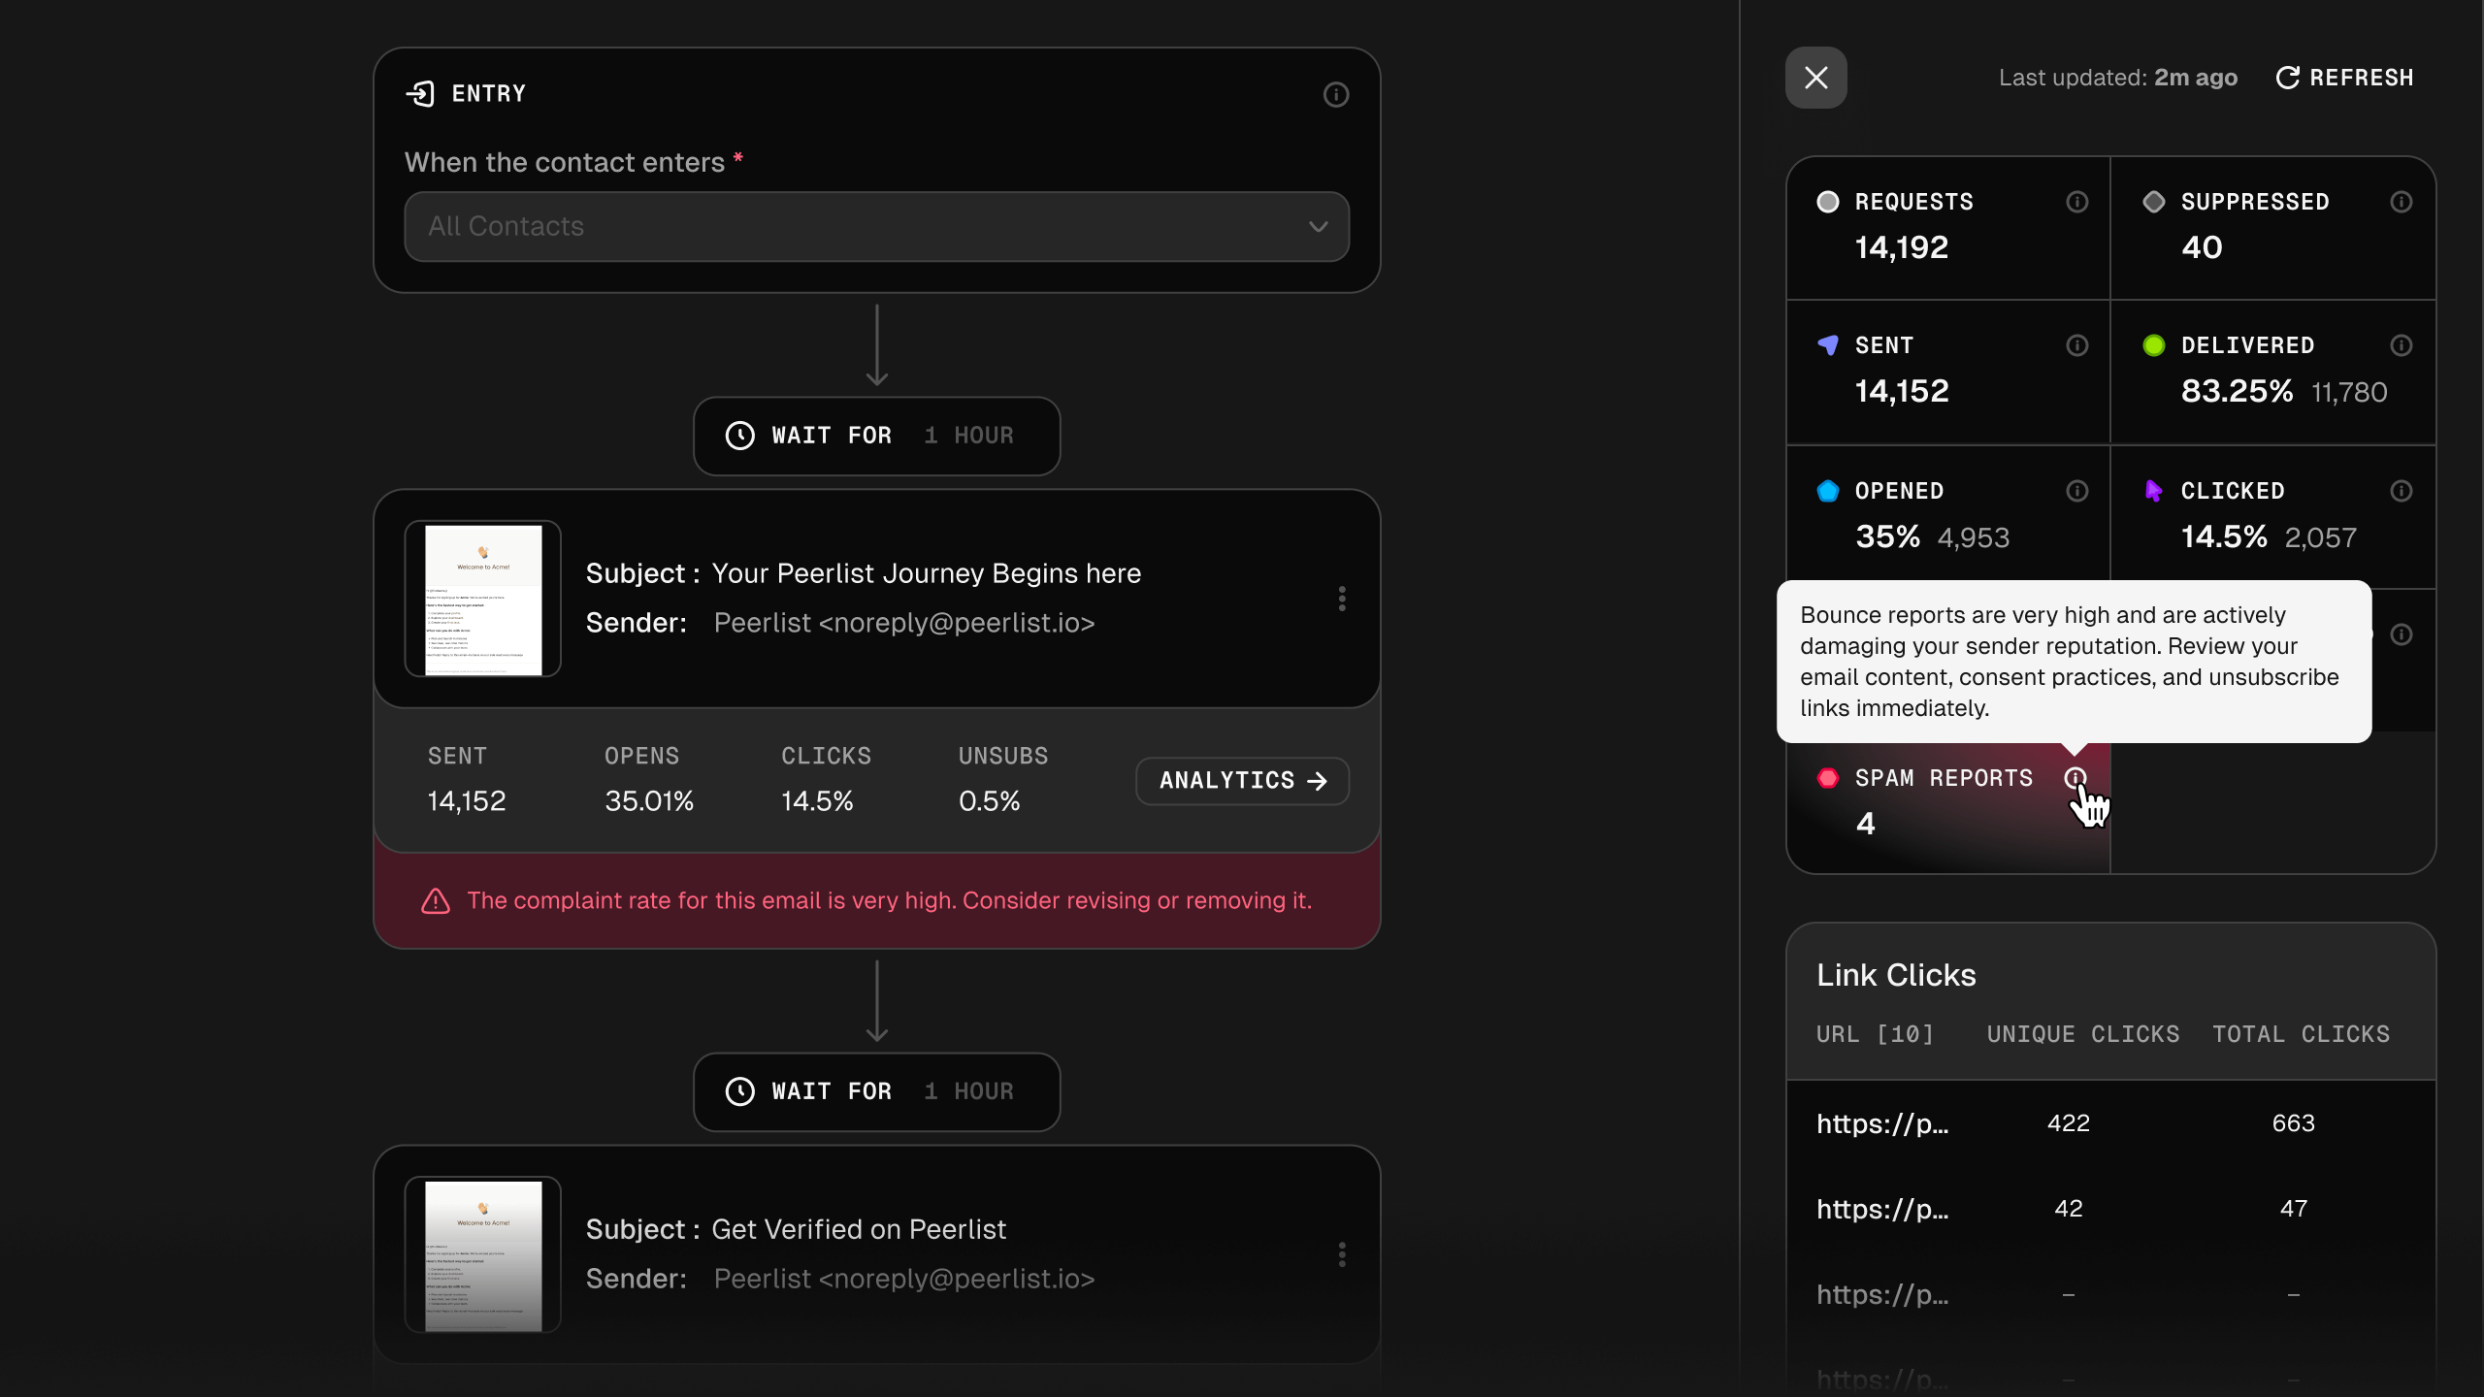The height and width of the screenshot is (1397, 2484).
Task: Open the Peerlist Journey email thumbnail
Action: (x=483, y=599)
